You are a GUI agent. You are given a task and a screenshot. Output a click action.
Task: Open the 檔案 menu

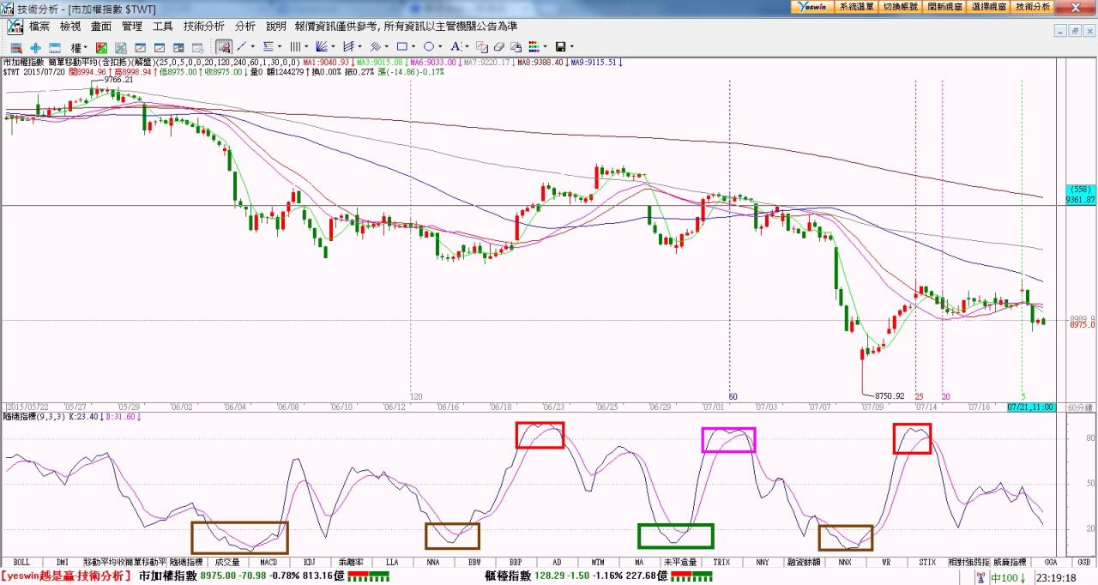39,27
